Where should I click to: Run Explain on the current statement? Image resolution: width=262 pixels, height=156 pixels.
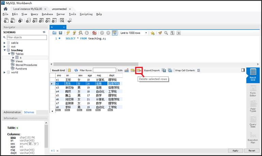tap(81, 33)
